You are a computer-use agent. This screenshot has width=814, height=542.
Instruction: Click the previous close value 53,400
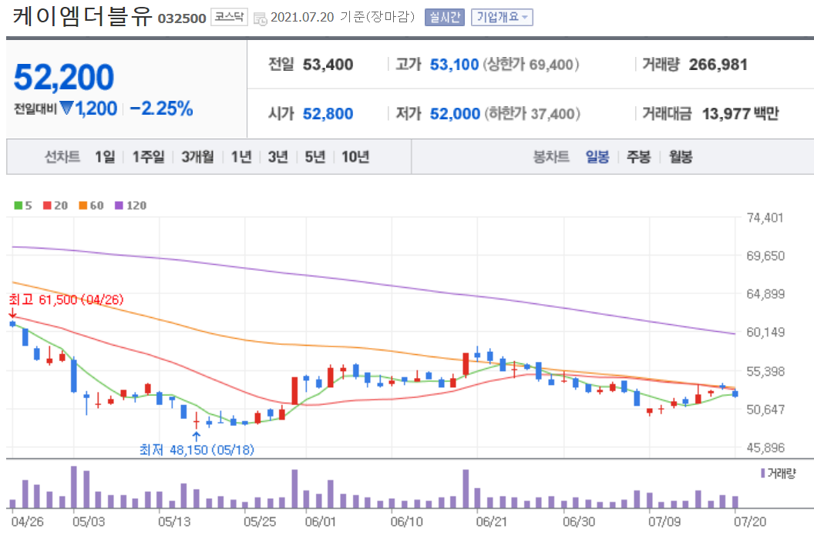pyautogui.click(x=328, y=65)
